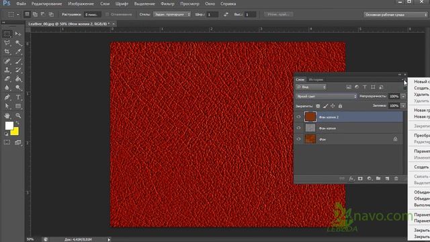Viewport: 430px width, 242px height.
Task: Click the background yellow color swatch
Action: (x=15, y=132)
